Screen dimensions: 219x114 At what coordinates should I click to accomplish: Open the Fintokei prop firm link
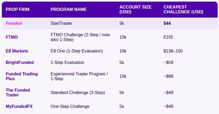(14, 23)
